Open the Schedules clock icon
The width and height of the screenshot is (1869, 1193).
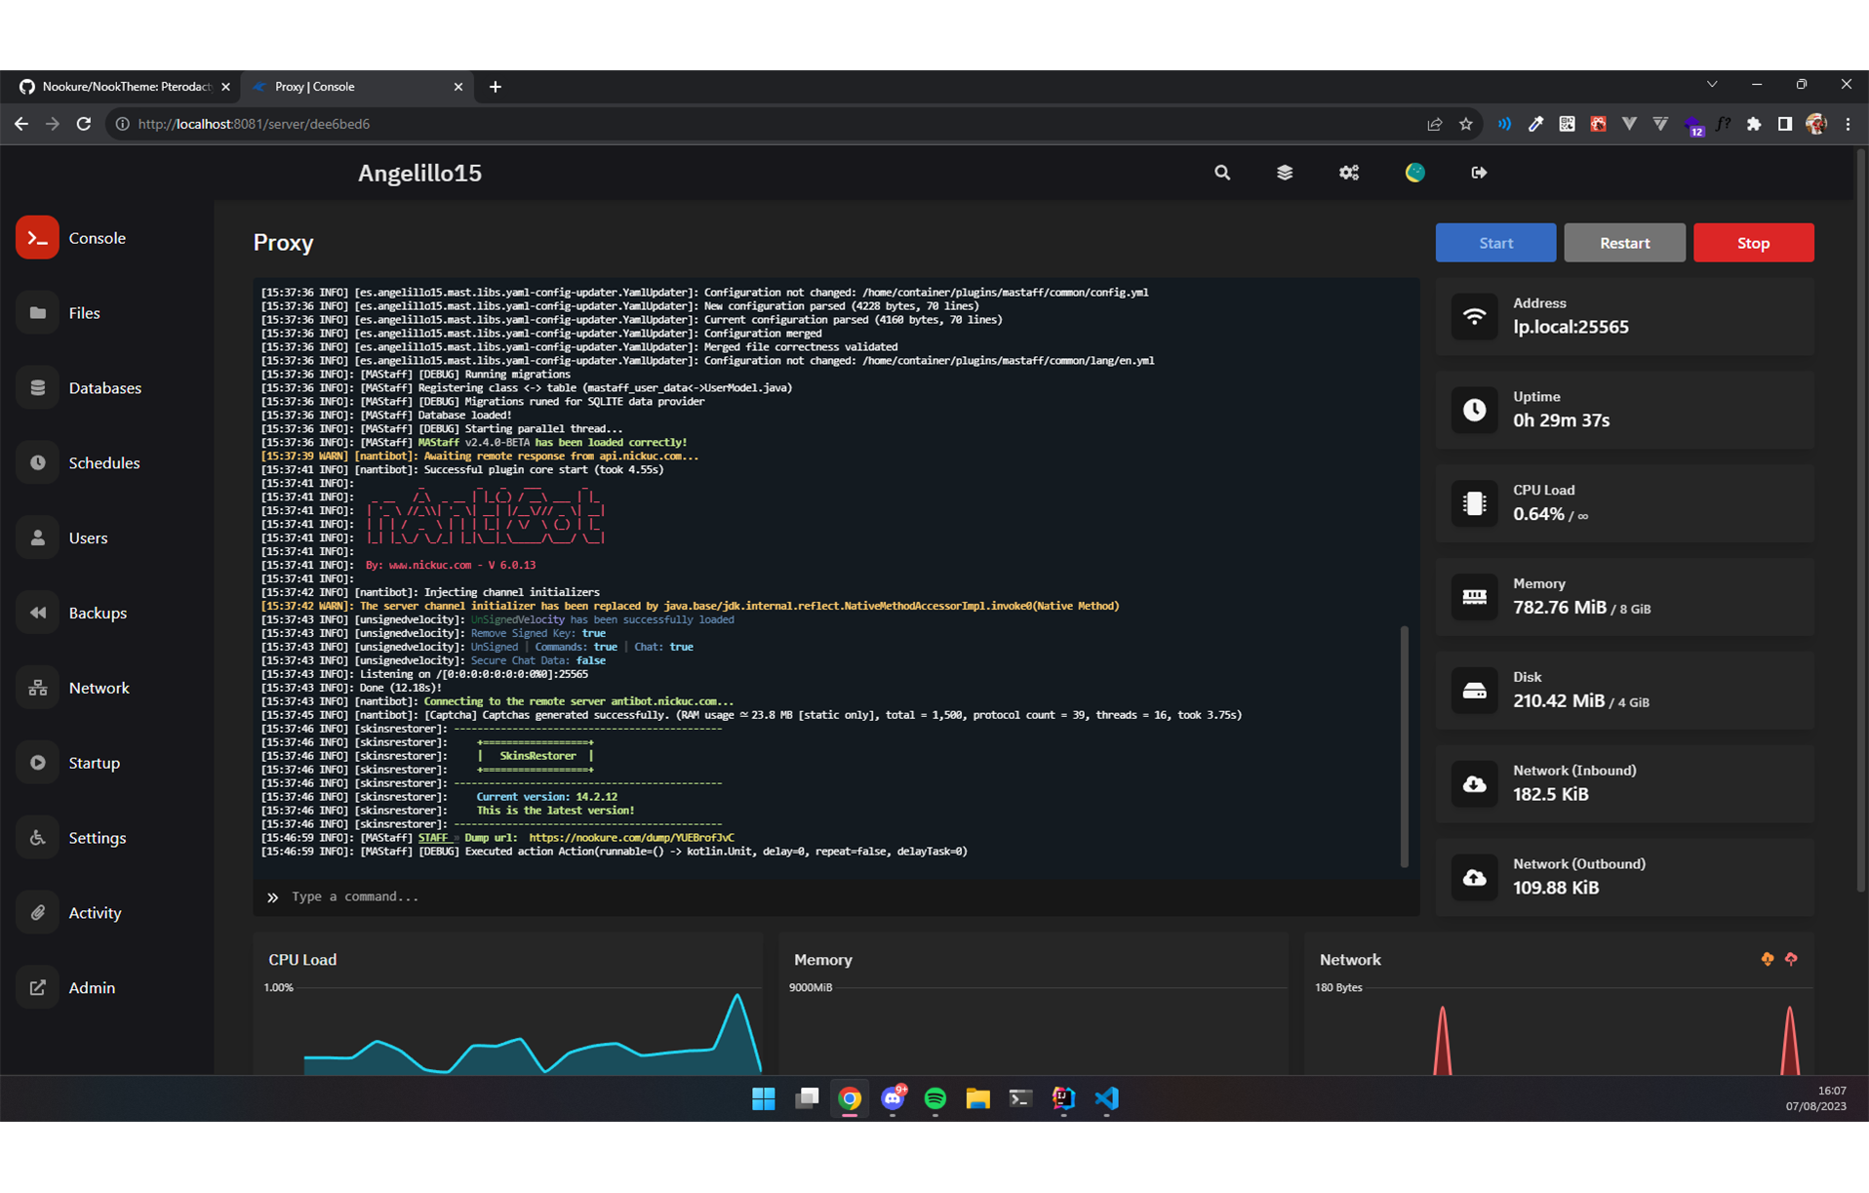(37, 462)
